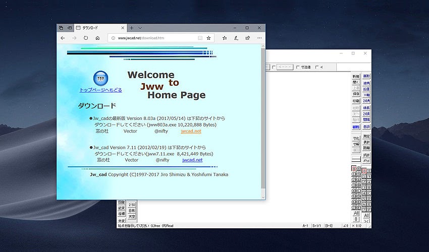Screen dimensions: 429x252
Task: Open the browser home page icon
Action: point(97,38)
